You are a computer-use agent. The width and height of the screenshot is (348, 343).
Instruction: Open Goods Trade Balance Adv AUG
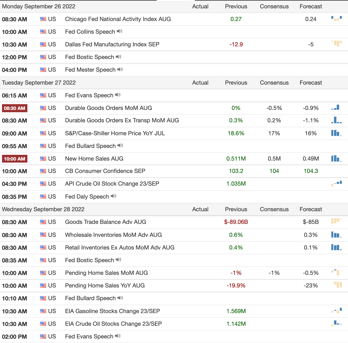105,222
